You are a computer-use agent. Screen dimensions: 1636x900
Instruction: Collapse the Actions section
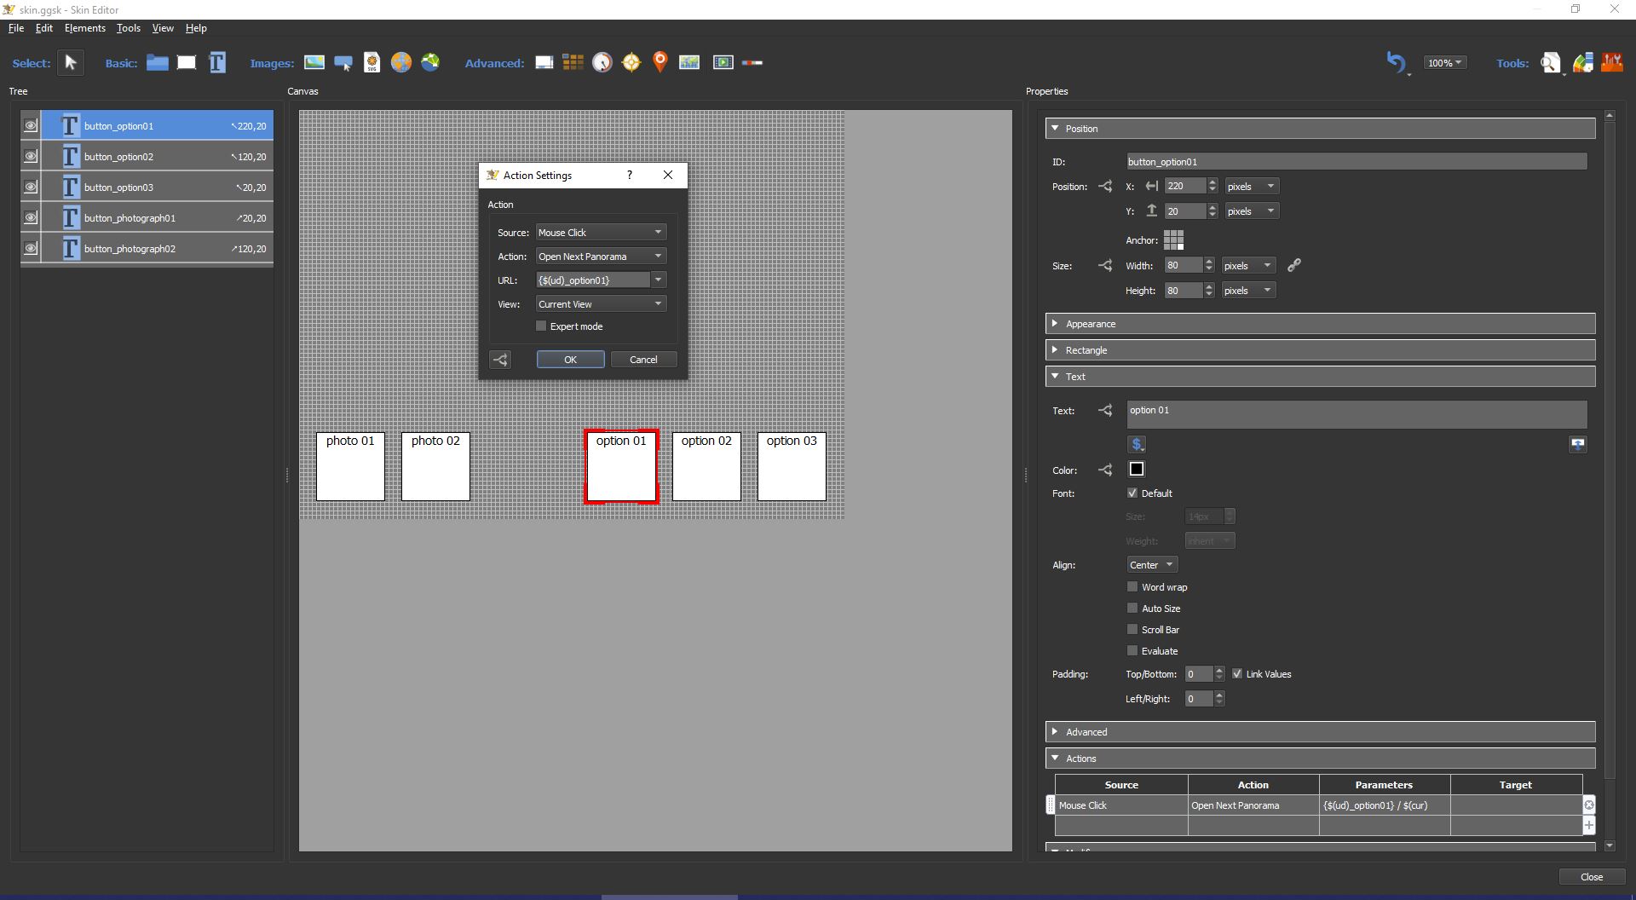1320,759
